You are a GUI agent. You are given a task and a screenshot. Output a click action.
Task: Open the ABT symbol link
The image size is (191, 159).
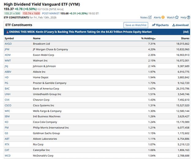pos(7,139)
